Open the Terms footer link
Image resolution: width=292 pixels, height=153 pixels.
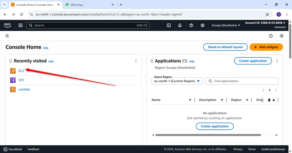pos(252,149)
